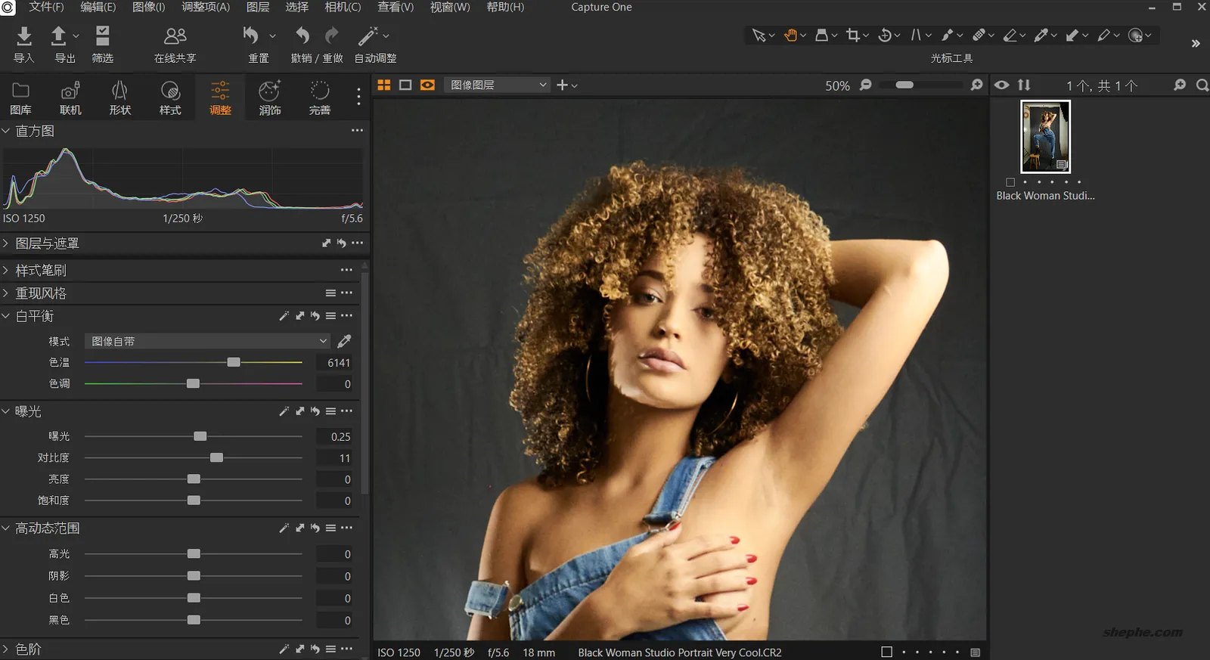Select the white balance picker cursor tool
The width and height of the screenshot is (1210, 660).
pyautogui.click(x=1041, y=36)
